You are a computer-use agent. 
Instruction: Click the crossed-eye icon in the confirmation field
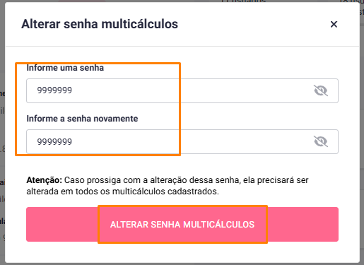321,141
